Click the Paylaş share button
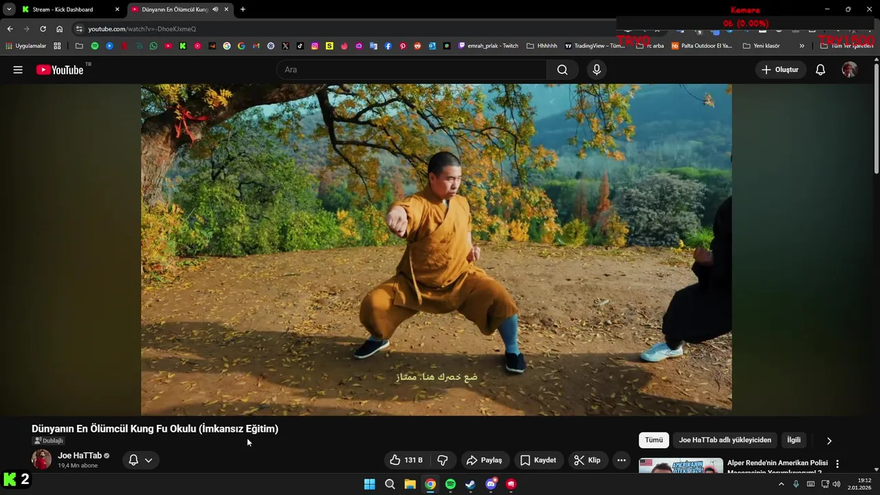Viewport: 880px width, 495px height. [484, 460]
